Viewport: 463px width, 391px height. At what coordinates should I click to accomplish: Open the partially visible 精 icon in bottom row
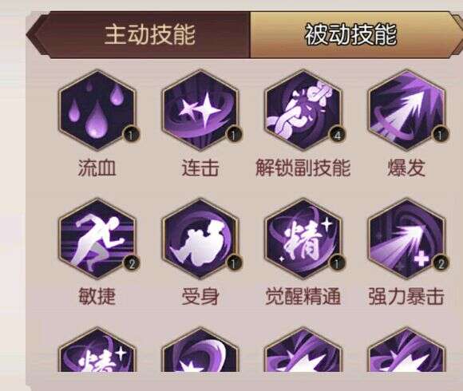(97, 350)
